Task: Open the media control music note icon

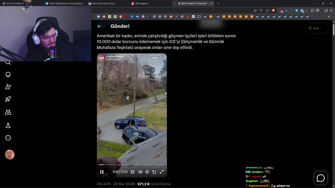Action: [x=326, y=10]
